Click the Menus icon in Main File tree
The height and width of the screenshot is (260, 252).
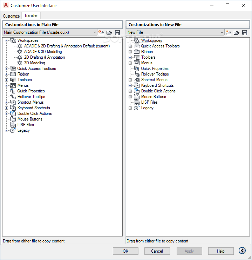[13, 85]
